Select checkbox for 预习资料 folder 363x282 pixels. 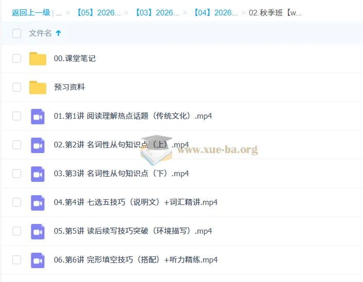pos(16,87)
